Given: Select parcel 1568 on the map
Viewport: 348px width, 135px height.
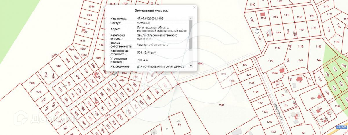Looking at the screenshot, I should (x=32, y=83).
